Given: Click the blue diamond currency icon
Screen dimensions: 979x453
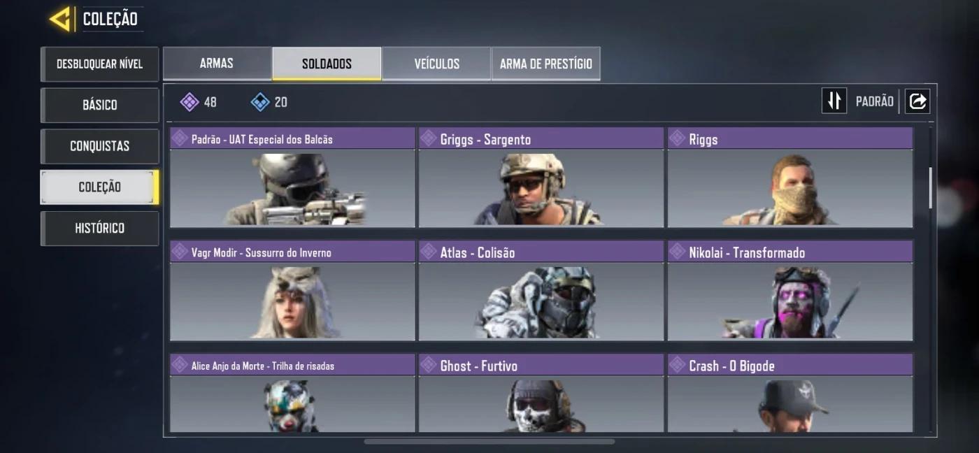Looking at the screenshot, I should [260, 102].
